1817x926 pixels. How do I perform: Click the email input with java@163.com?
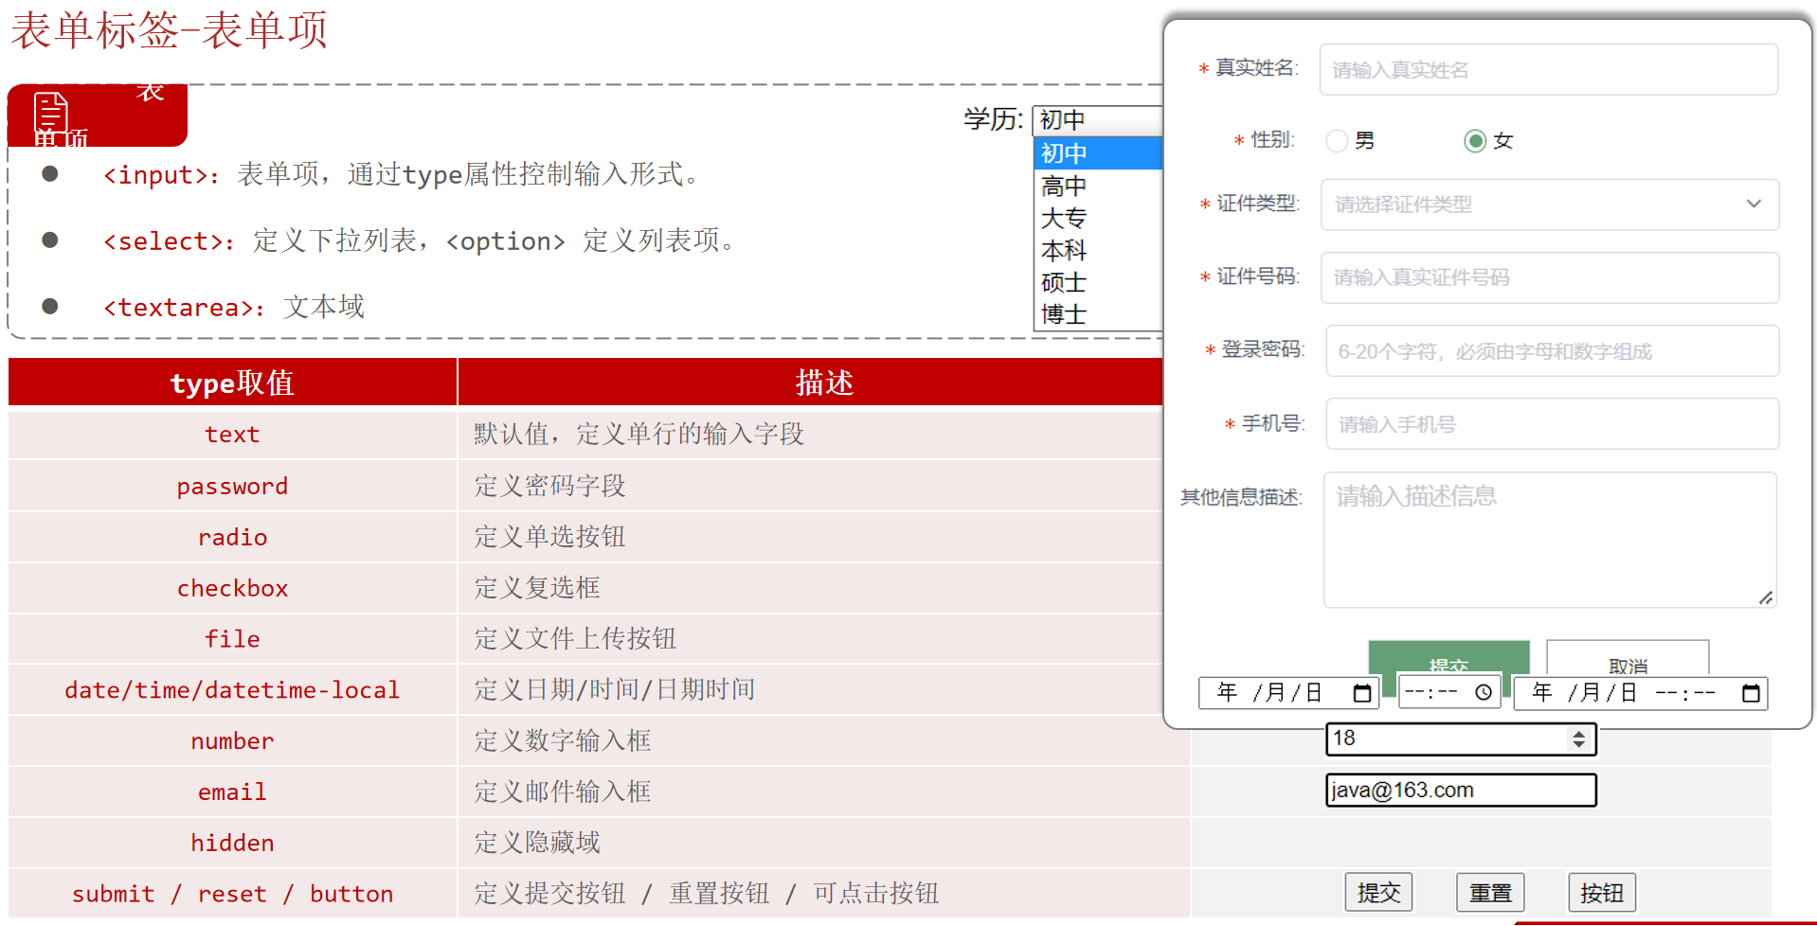click(x=1461, y=791)
